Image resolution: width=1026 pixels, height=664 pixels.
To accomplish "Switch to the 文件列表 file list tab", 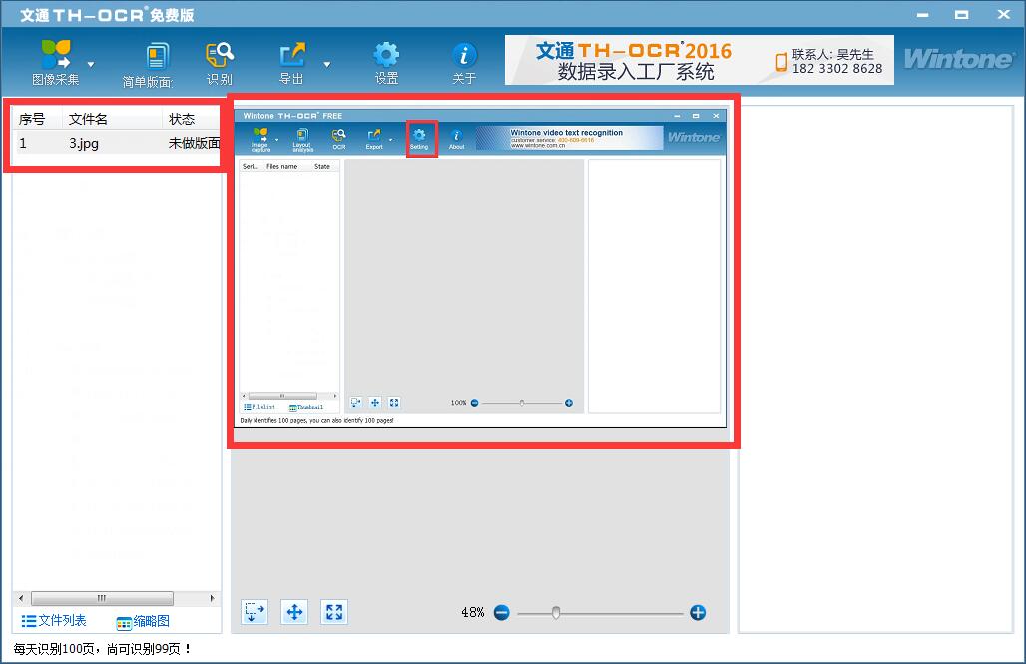I will pos(55,621).
